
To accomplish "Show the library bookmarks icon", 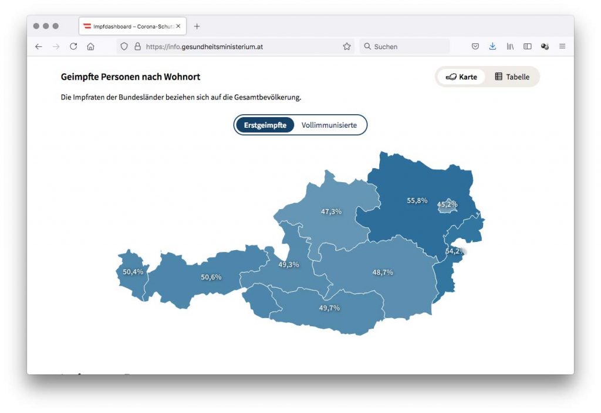I will click(x=510, y=47).
